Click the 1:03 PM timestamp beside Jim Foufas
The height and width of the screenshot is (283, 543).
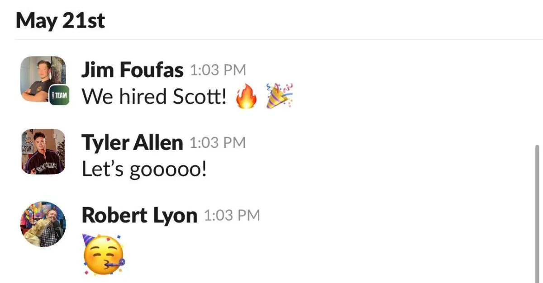218,70
